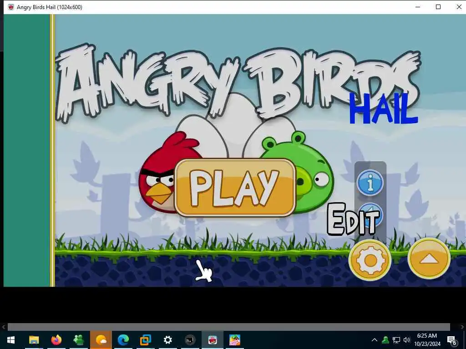466x349 pixels.
Task: Launch Firefox from the taskbar
Action: coord(56,340)
